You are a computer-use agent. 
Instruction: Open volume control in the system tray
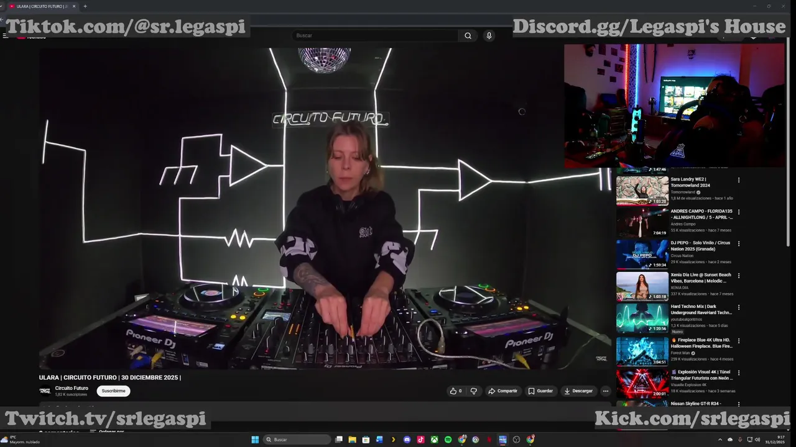(x=757, y=440)
